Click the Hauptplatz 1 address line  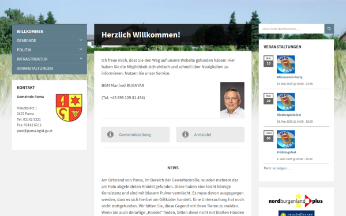point(27,108)
